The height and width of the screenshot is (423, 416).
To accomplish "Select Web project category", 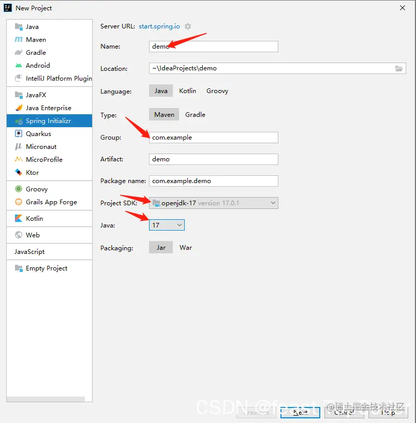I will [x=49, y=235].
